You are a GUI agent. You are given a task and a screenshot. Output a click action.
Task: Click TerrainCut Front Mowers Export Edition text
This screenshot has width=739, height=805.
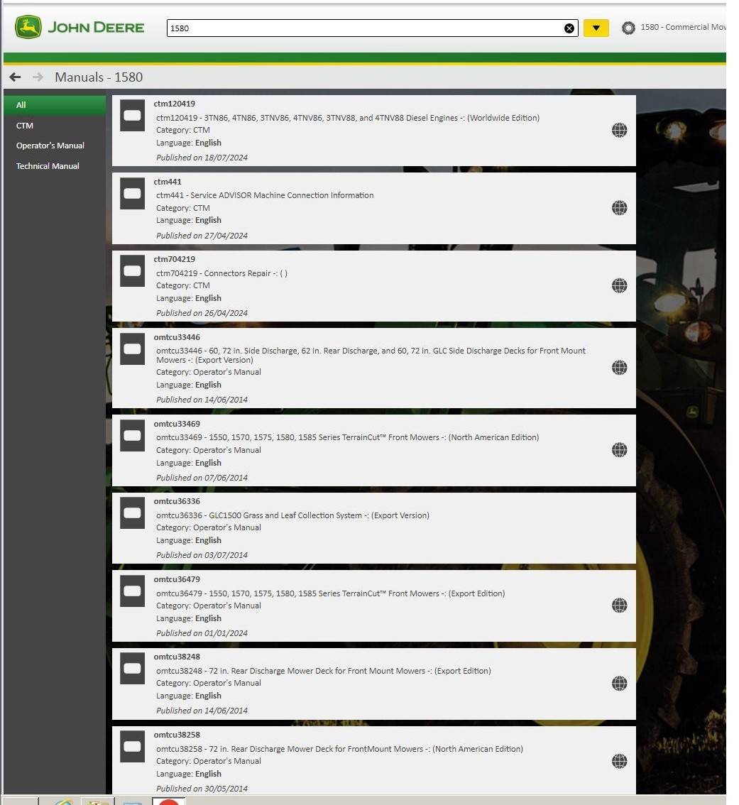point(330,593)
